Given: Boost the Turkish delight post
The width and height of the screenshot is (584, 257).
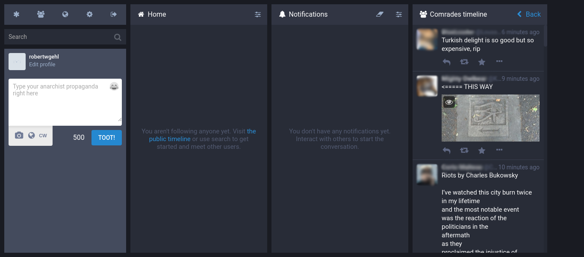Looking at the screenshot, I should [464, 62].
